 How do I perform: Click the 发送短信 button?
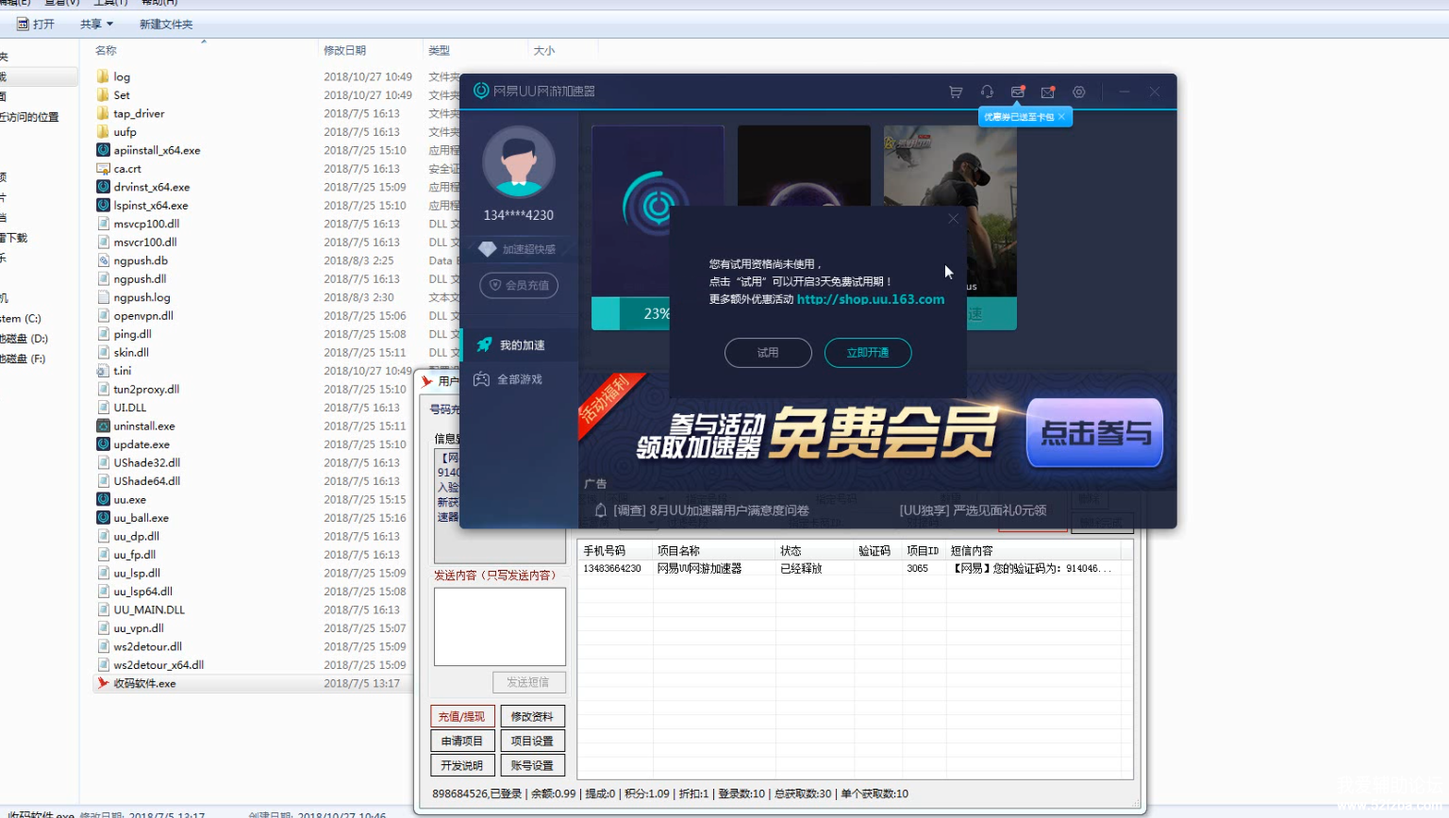point(528,682)
